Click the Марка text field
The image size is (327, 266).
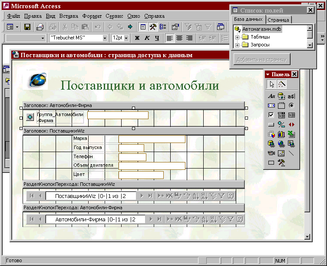pos(152,139)
